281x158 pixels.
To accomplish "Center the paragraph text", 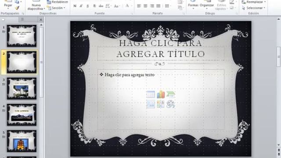I will tap(145, 6).
